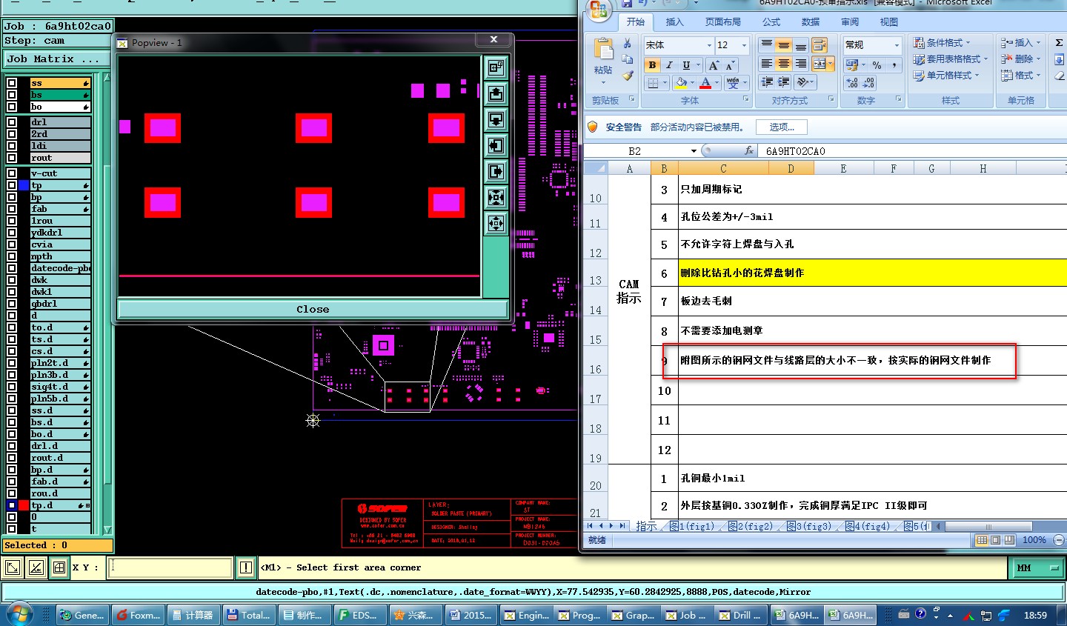This screenshot has width=1067, height=626.
Task: Open the font size dropdown showing 12
Action: (745, 45)
